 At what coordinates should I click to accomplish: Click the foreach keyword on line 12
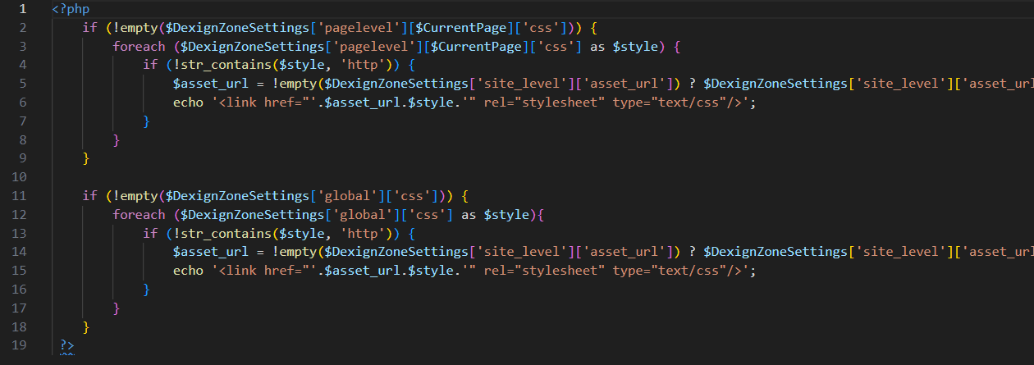(139, 215)
